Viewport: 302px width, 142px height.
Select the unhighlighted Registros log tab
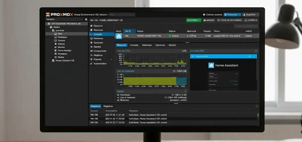[x=108, y=106]
